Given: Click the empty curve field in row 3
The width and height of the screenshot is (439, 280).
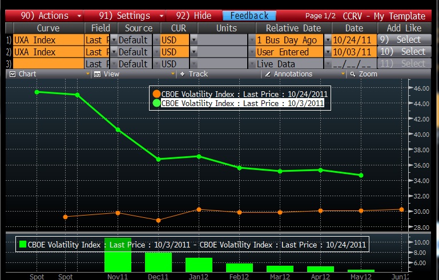Looking at the screenshot, I should click(49, 64).
